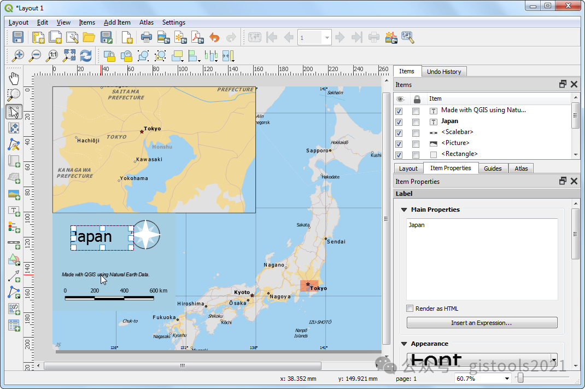Viewport: 585px width, 389px height.
Task: Click the Refresh view icon
Action: 86,56
